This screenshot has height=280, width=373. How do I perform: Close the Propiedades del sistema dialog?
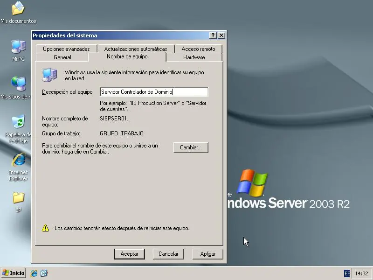221,35
